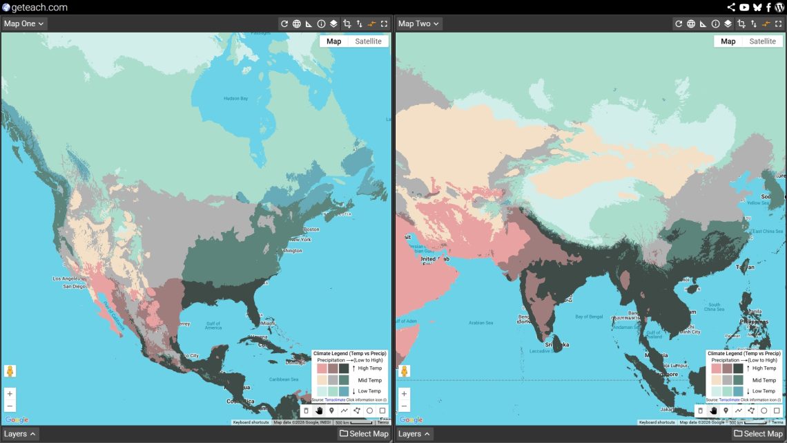Click the trash delete icon in Map One
Image resolution: width=787 pixels, height=443 pixels.
[x=307, y=411]
